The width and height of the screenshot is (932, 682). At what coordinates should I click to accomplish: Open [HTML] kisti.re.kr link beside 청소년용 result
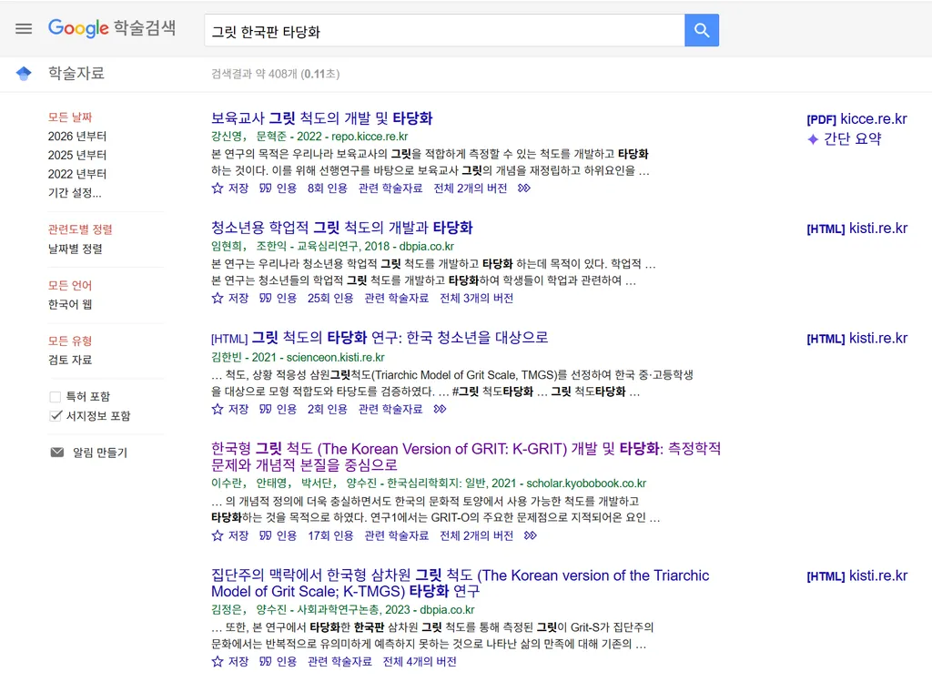point(856,229)
